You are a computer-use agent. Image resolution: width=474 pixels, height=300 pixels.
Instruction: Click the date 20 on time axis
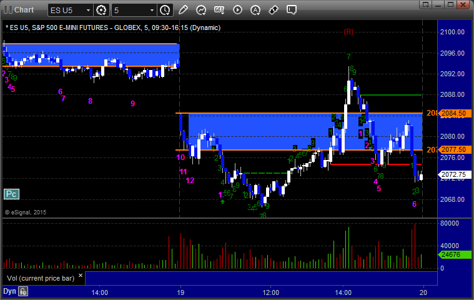pos(423,292)
